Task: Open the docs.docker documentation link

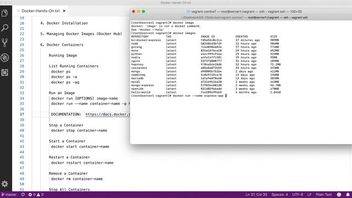Action: pyautogui.click(x=108, y=114)
